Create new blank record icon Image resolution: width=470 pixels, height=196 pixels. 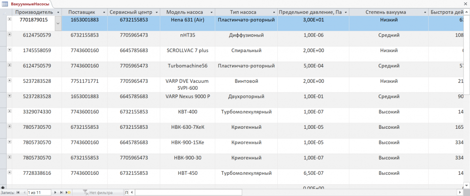[x=68, y=193]
